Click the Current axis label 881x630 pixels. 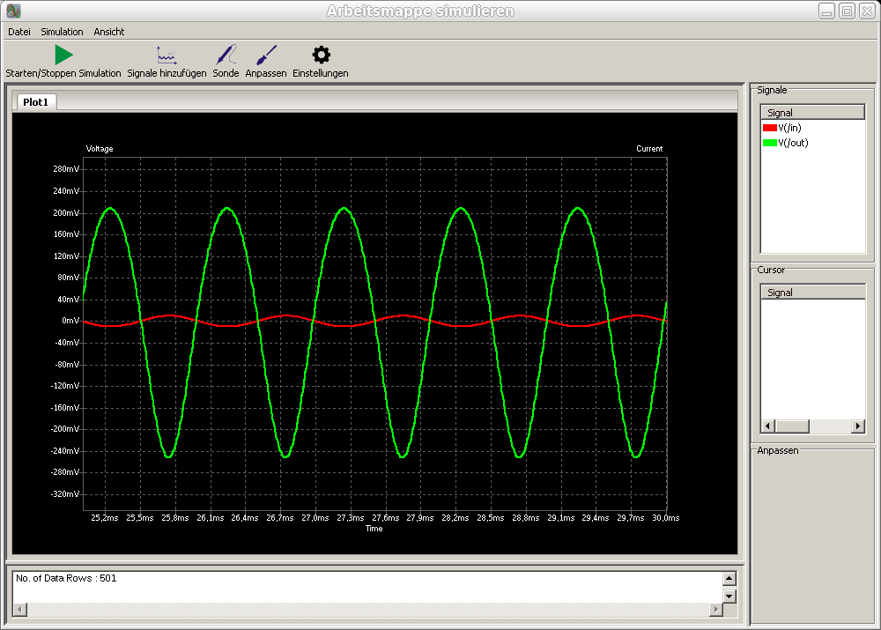[649, 148]
